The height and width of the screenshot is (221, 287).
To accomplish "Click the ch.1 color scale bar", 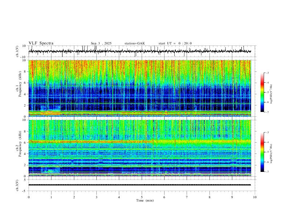I will pyautogui.click(x=262, y=92).
